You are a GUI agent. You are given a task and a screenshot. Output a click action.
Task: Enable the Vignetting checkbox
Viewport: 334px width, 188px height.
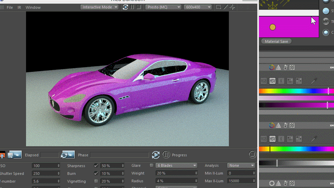[x=96, y=181]
